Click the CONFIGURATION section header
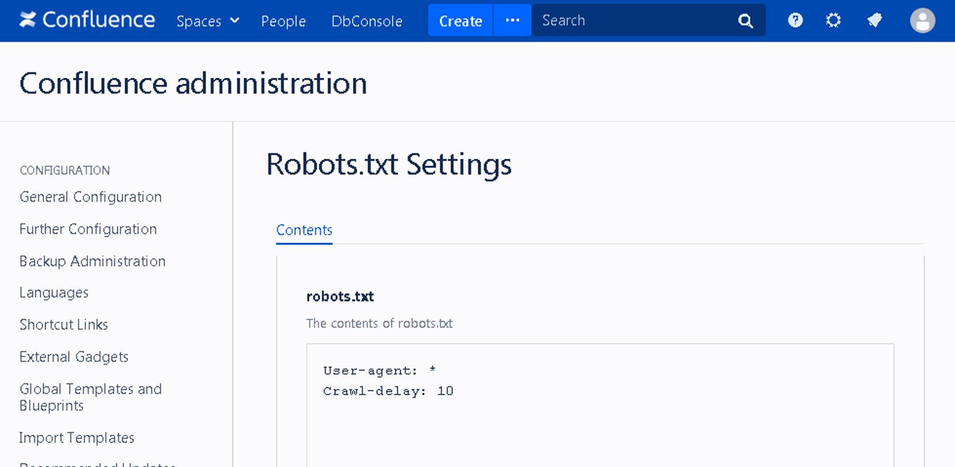 pyautogui.click(x=65, y=170)
